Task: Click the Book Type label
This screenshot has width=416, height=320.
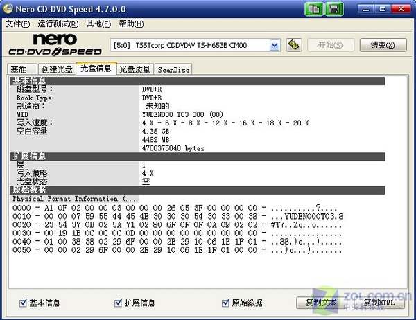Action: (34, 98)
